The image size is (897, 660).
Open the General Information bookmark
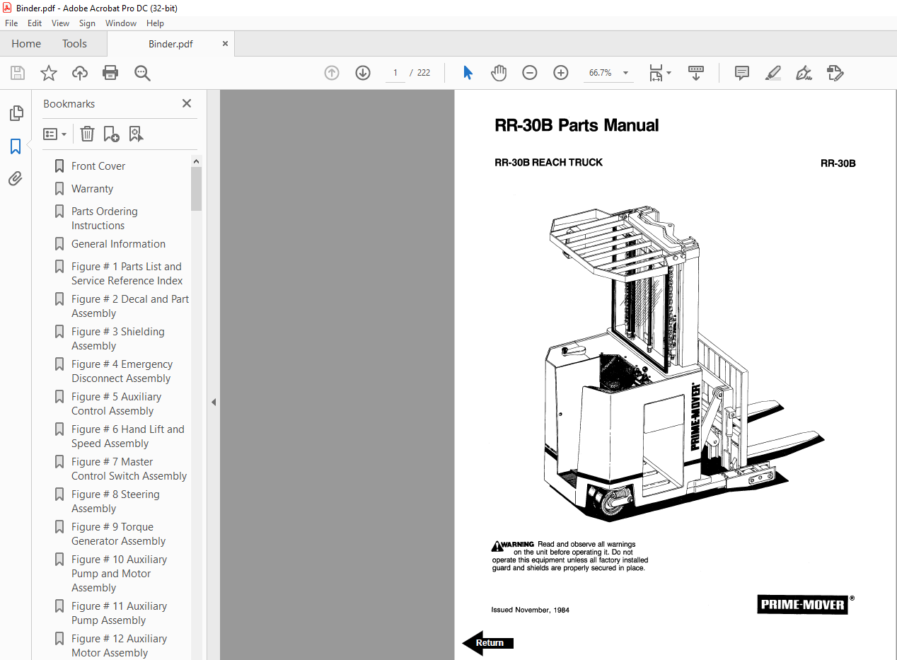(x=118, y=244)
